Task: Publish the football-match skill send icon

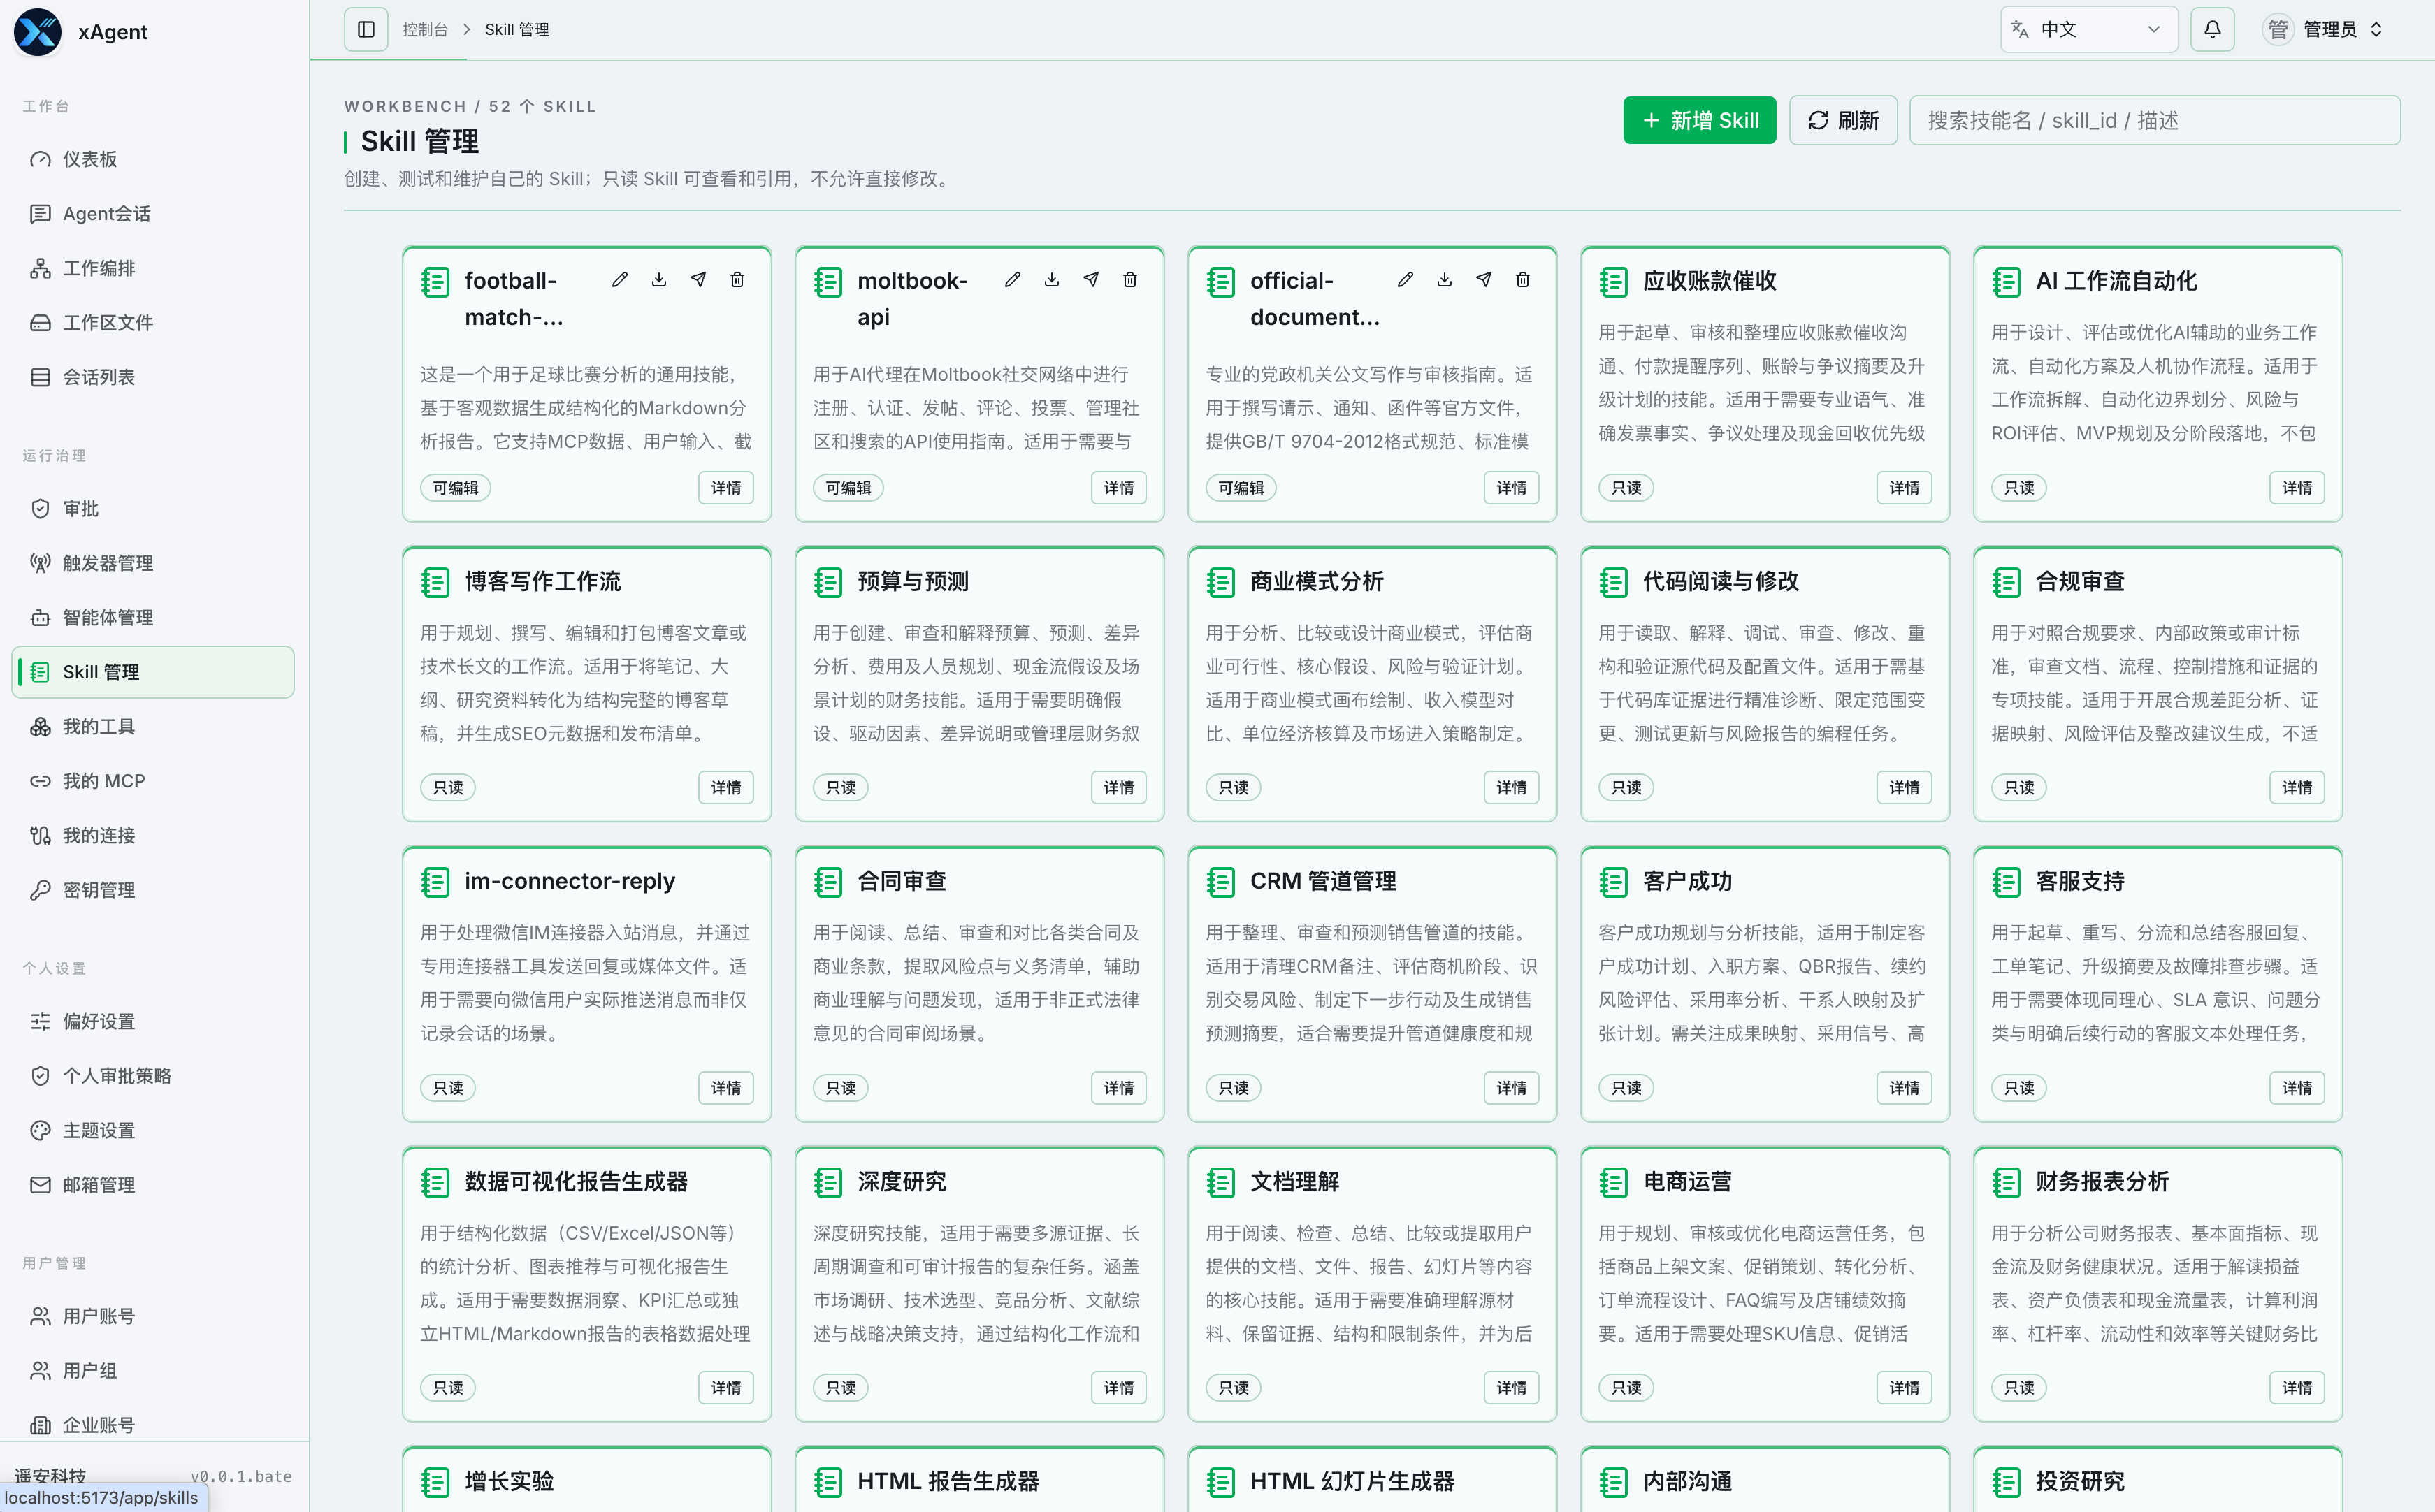Action: pyautogui.click(x=698, y=280)
